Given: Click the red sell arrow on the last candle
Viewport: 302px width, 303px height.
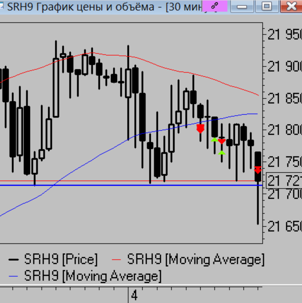Looking at the screenshot, I should click(258, 170).
